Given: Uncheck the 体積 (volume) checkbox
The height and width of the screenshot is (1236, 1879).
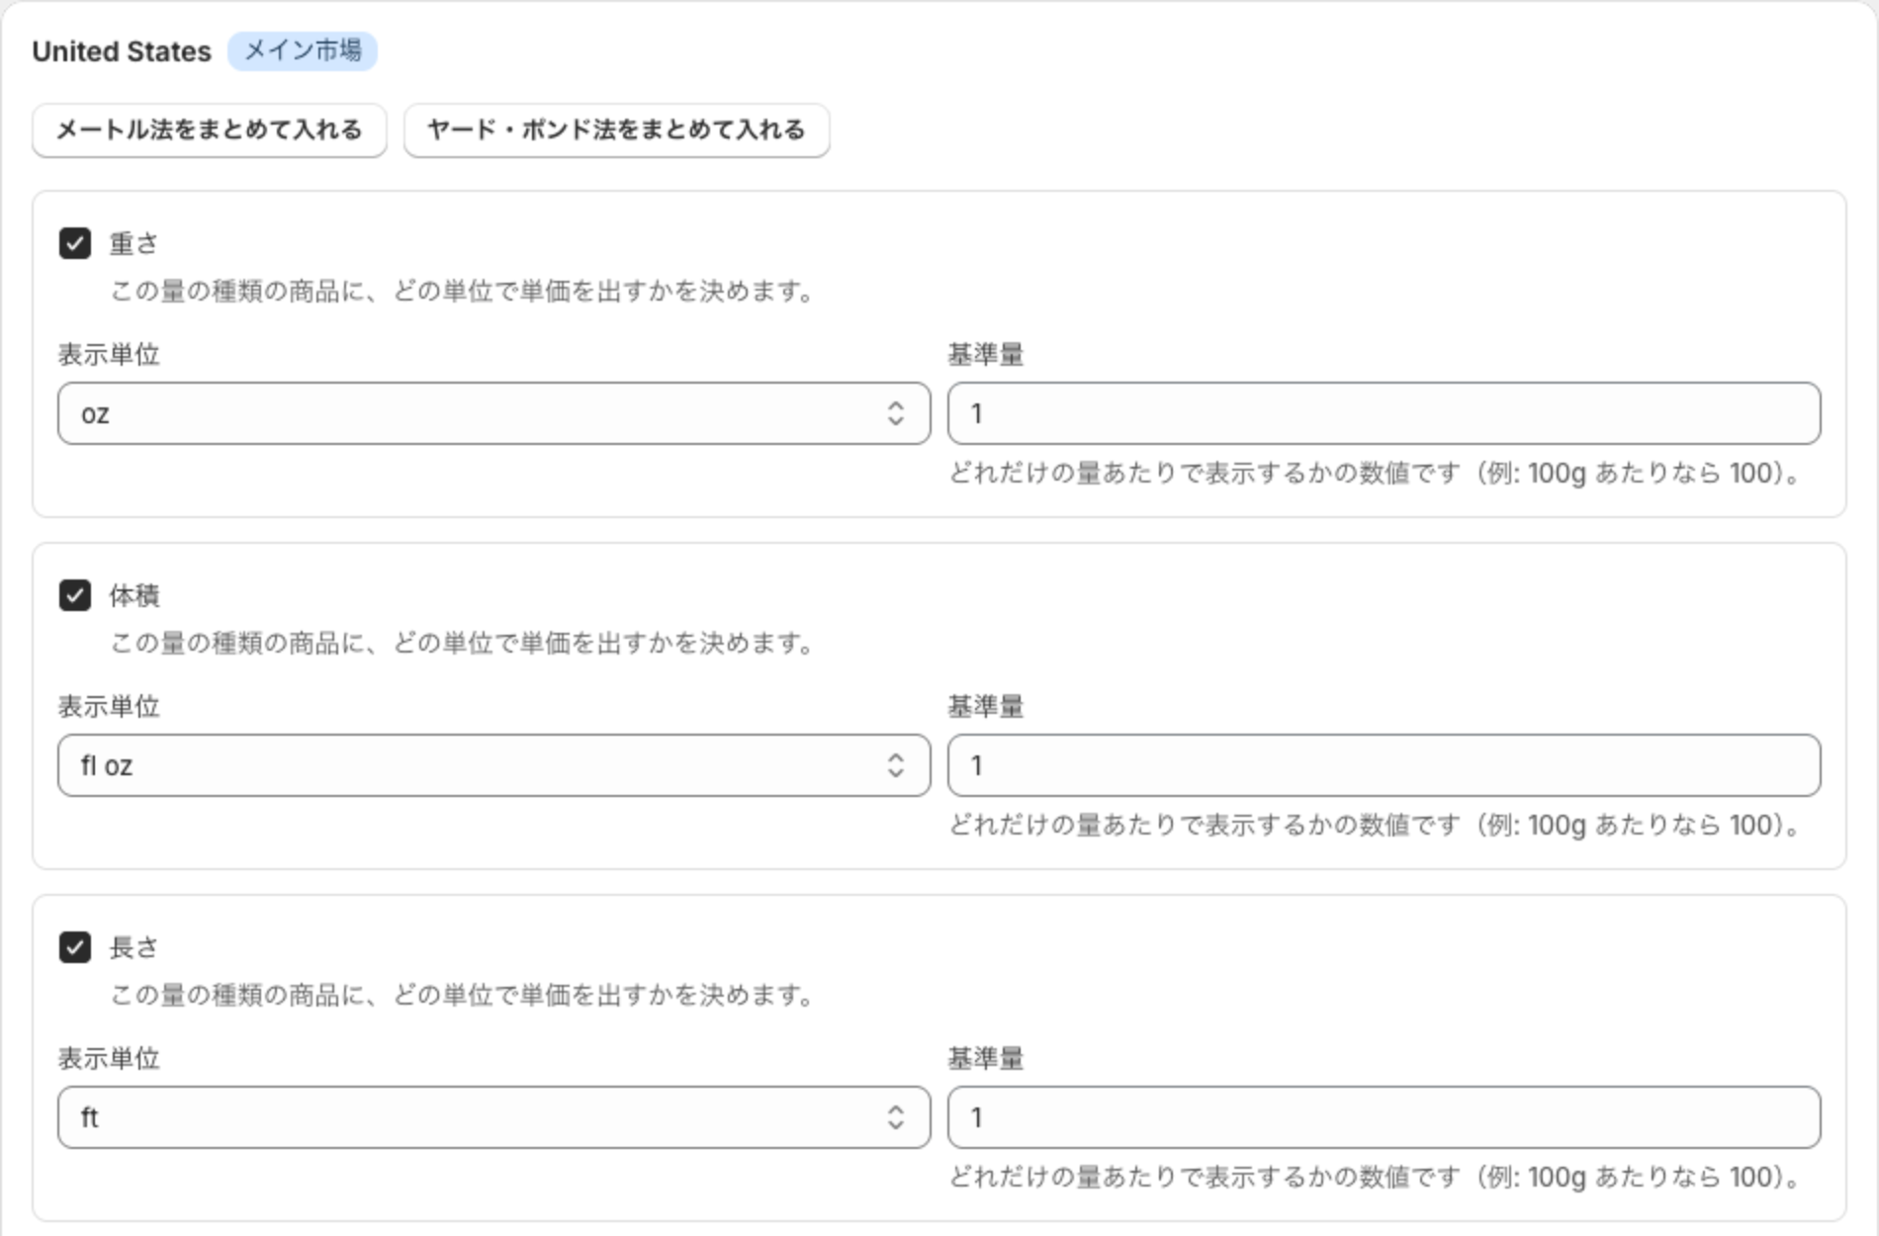Looking at the screenshot, I should click(x=75, y=595).
